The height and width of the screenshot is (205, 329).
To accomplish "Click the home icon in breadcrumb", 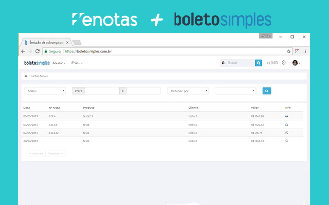I will (26, 76).
